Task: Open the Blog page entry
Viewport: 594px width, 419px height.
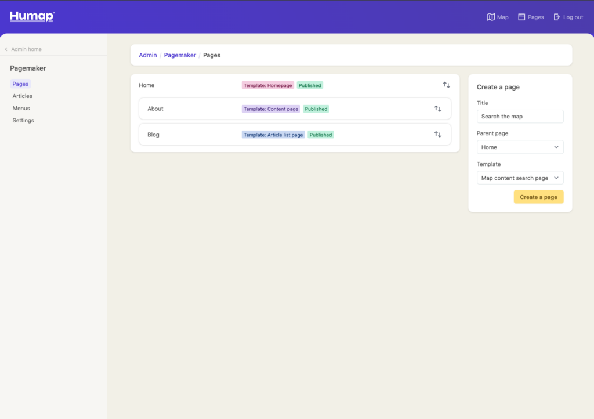Action: [x=153, y=135]
